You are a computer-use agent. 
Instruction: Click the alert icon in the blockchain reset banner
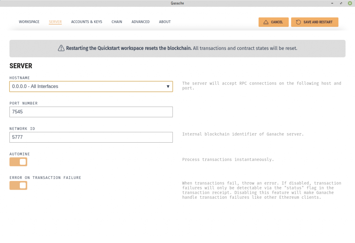(61, 48)
